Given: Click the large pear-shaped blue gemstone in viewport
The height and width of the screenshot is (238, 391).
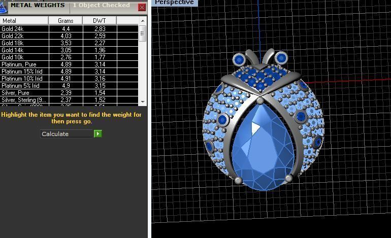Looking at the screenshot, I should point(263,147).
